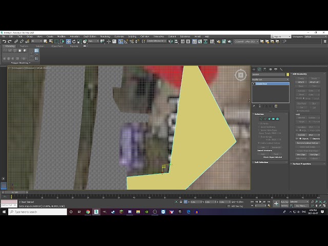The width and height of the screenshot is (328, 246).
Task: Activate the Select and Link tool
Action: (16, 42)
